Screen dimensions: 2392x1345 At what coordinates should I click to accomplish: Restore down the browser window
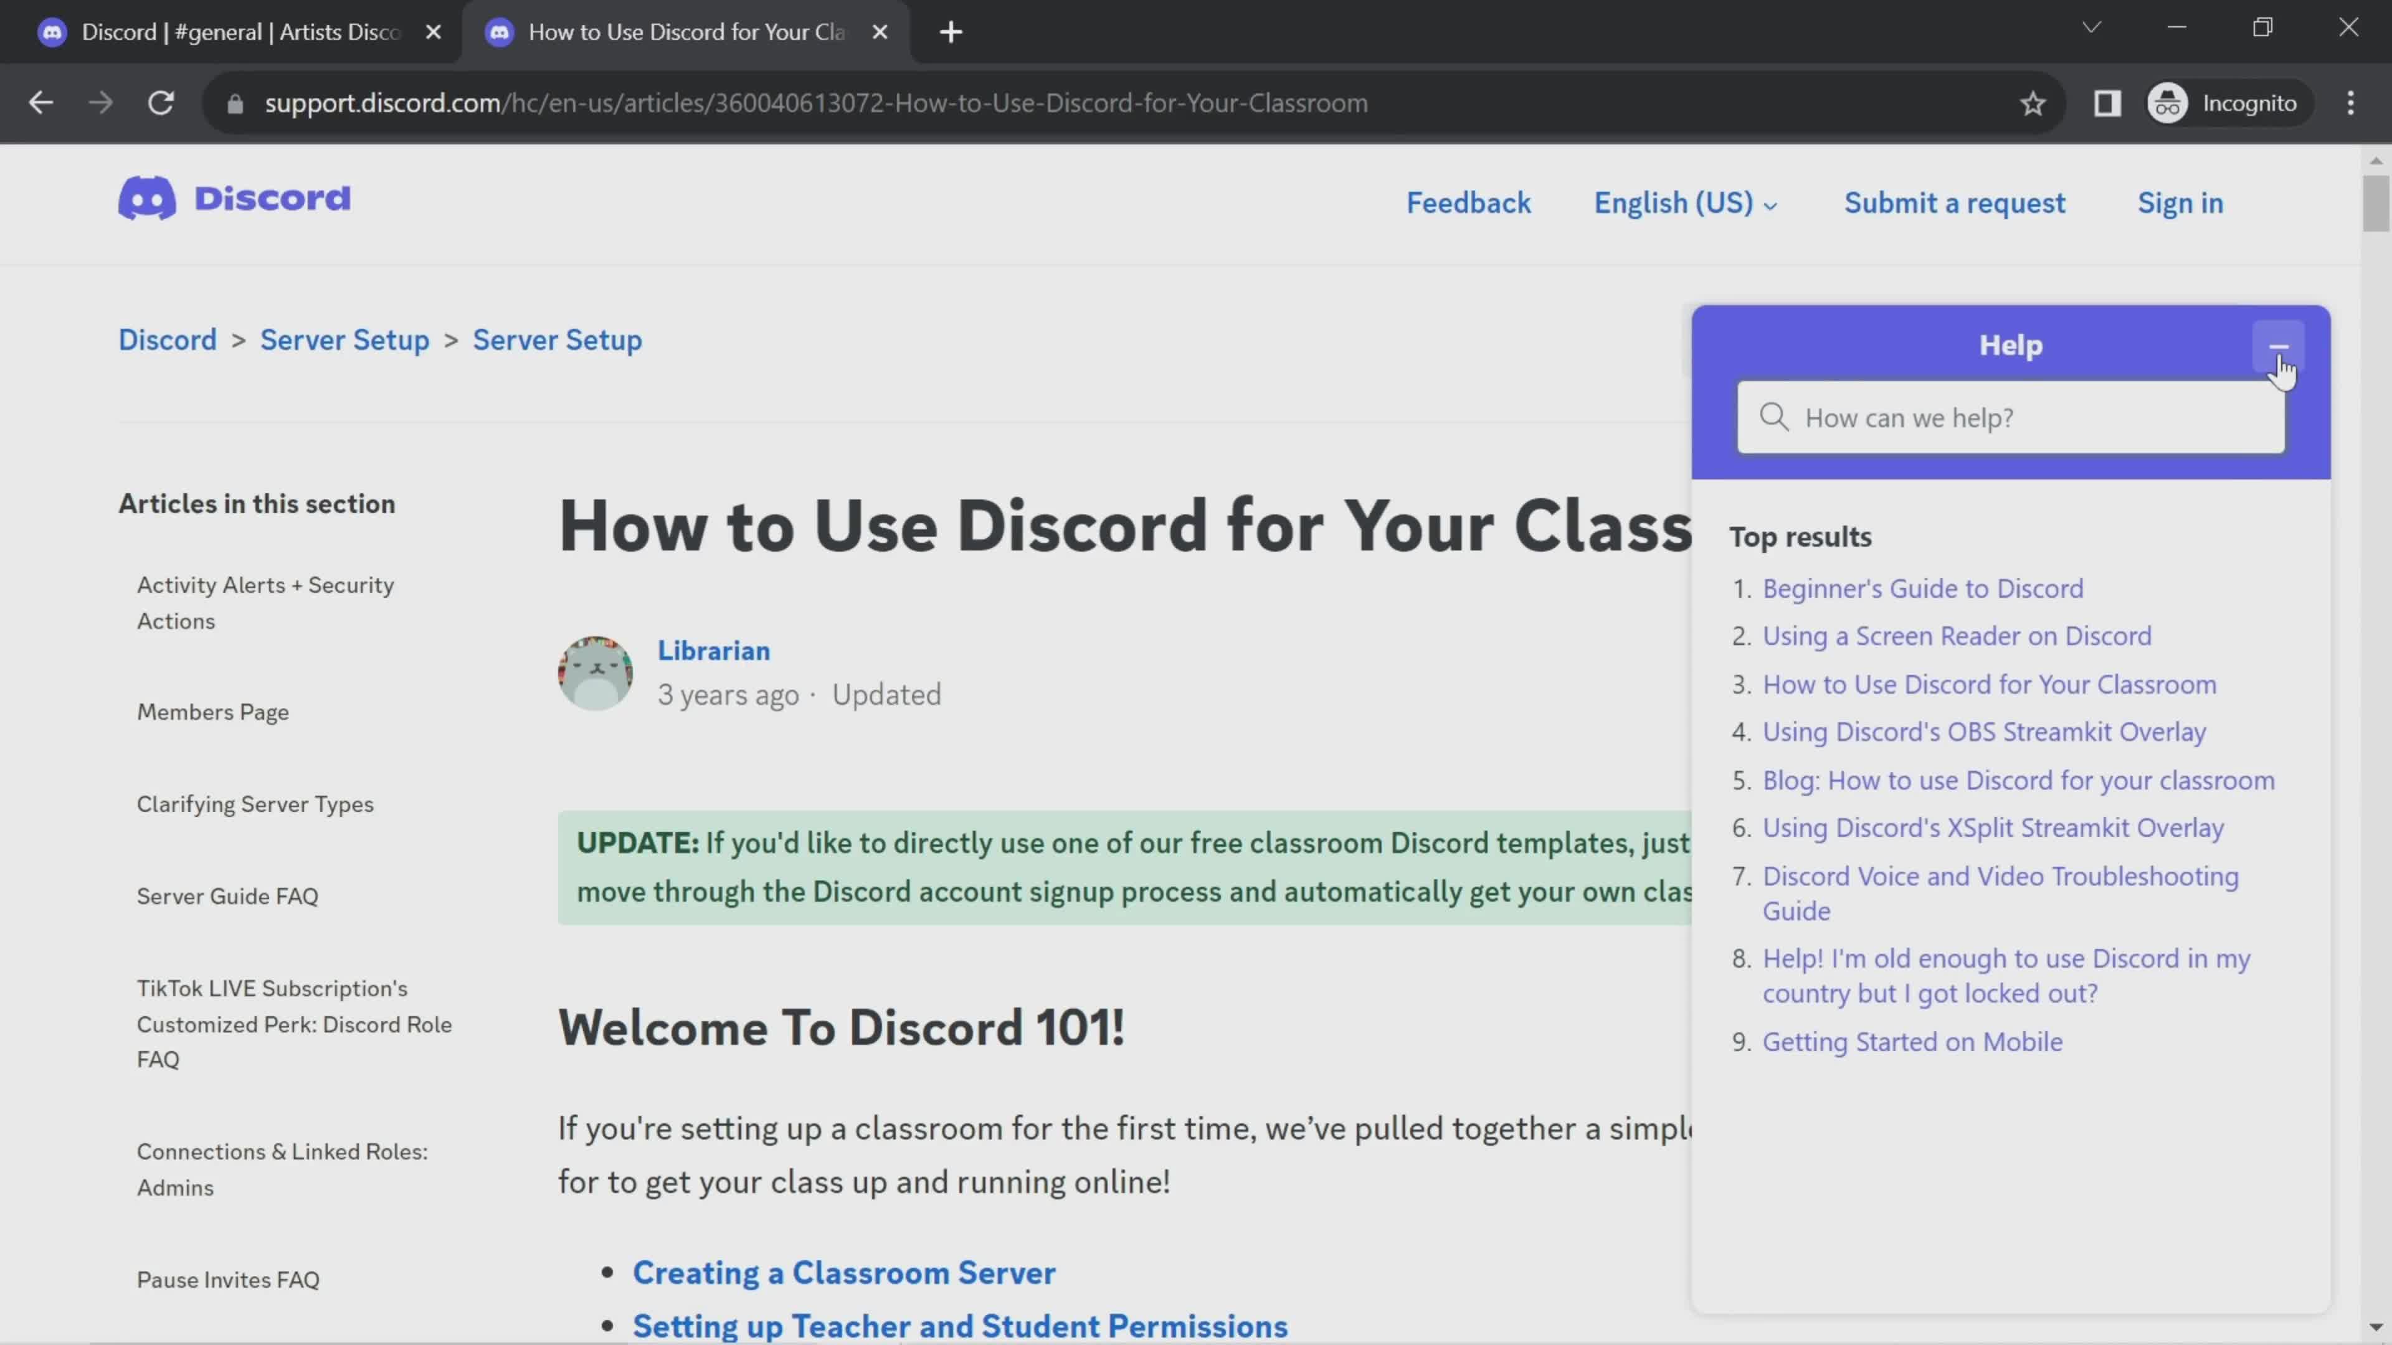[x=2263, y=28]
